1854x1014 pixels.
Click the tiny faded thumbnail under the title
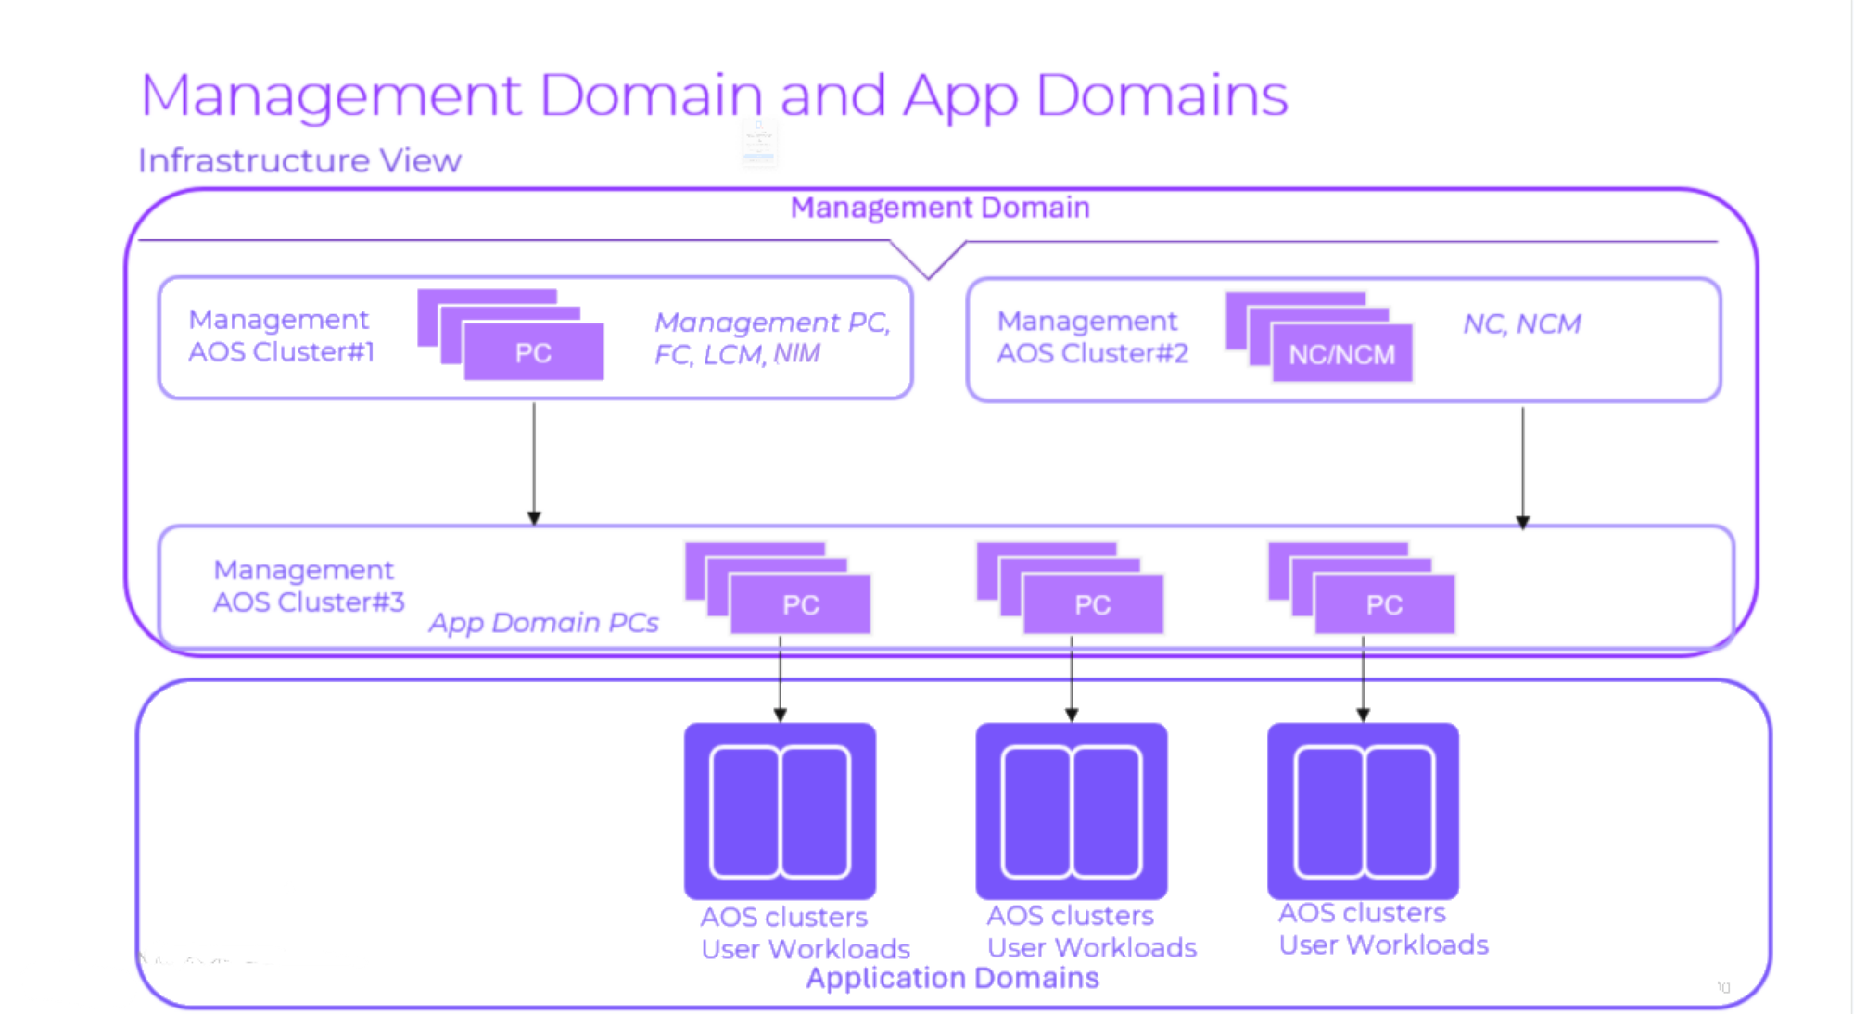(758, 143)
